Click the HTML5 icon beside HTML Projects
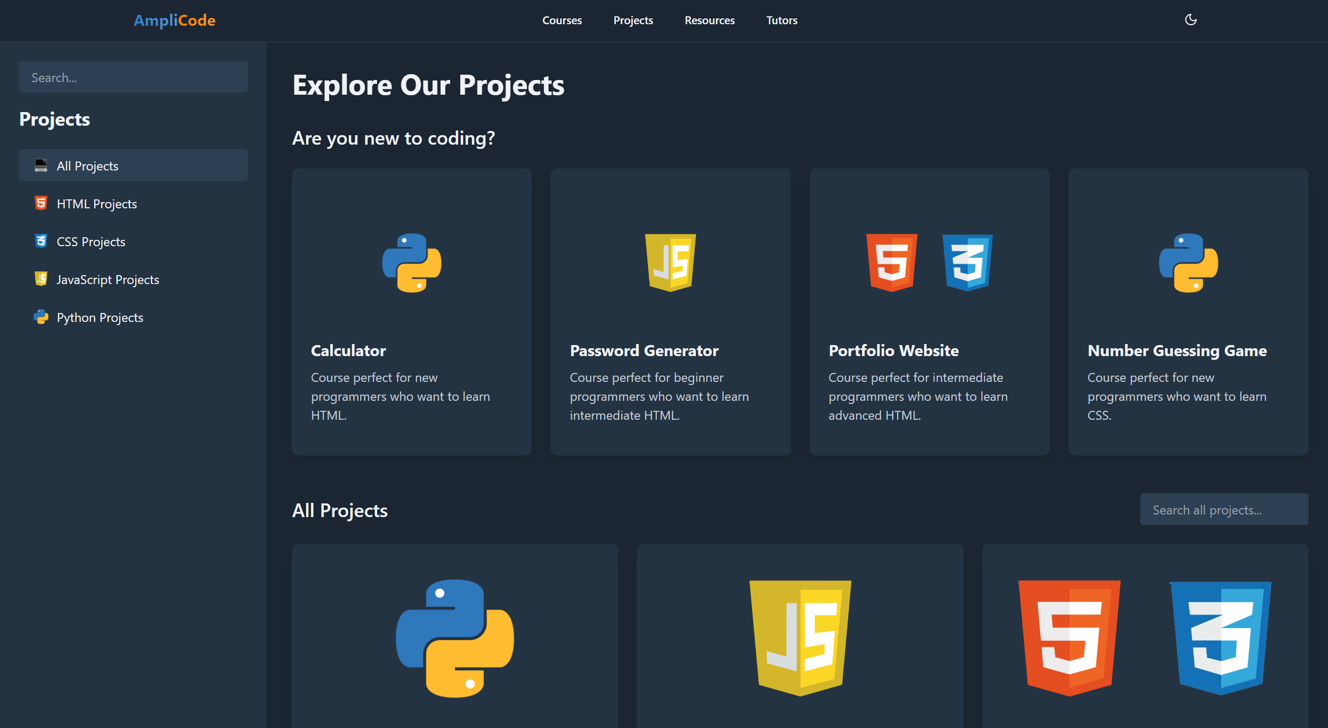 41,203
